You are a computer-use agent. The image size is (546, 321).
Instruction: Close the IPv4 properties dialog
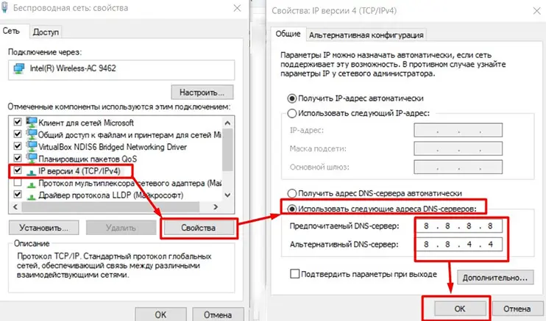[x=536, y=11]
